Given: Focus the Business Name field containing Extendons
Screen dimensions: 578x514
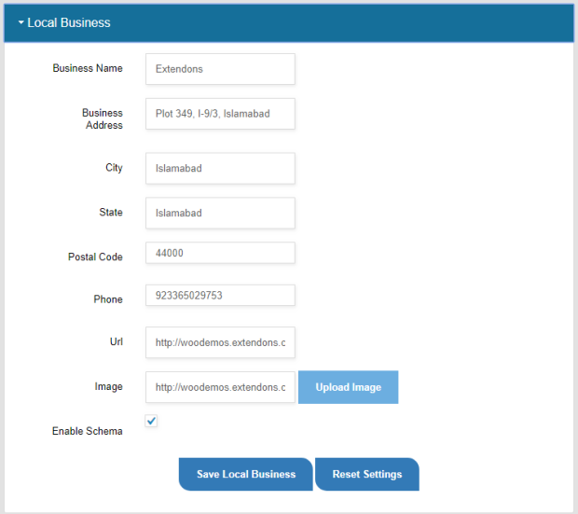Looking at the screenshot, I should (x=220, y=69).
